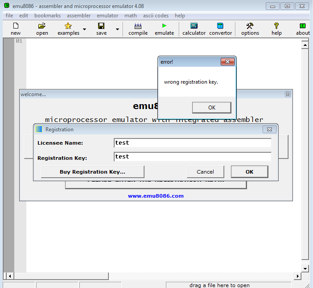Viewport: 313px width, 288px height.
Task: Open the bookmarks menu
Action: pos(47,16)
